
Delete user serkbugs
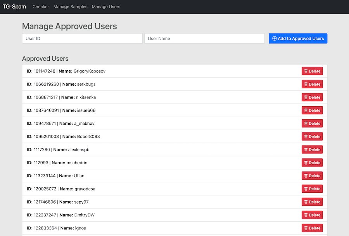312,84
